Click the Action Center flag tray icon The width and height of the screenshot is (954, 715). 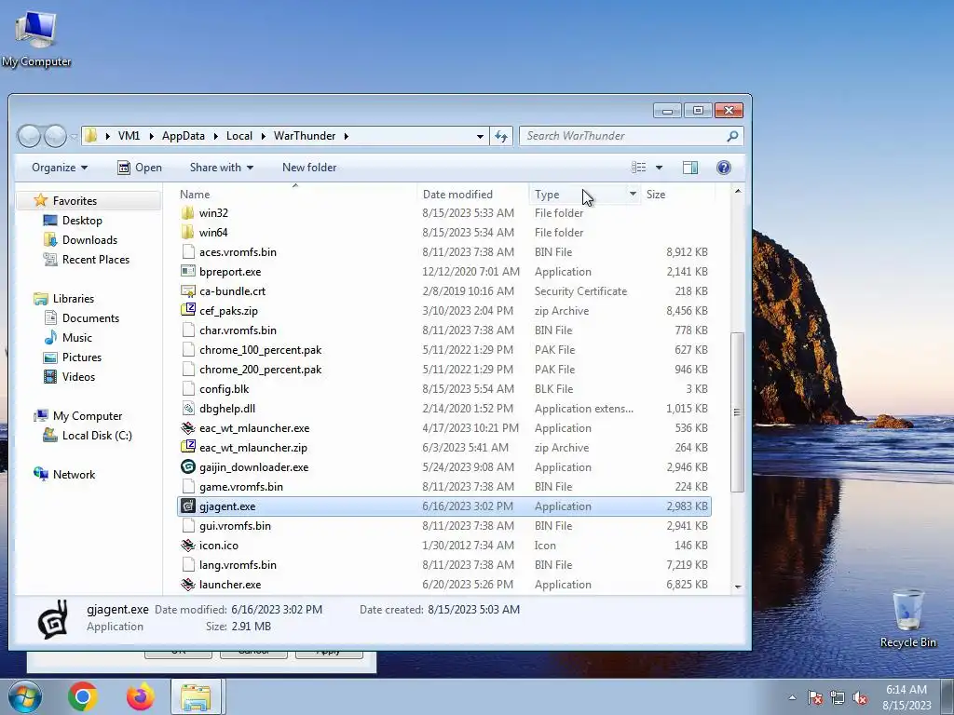(x=815, y=698)
